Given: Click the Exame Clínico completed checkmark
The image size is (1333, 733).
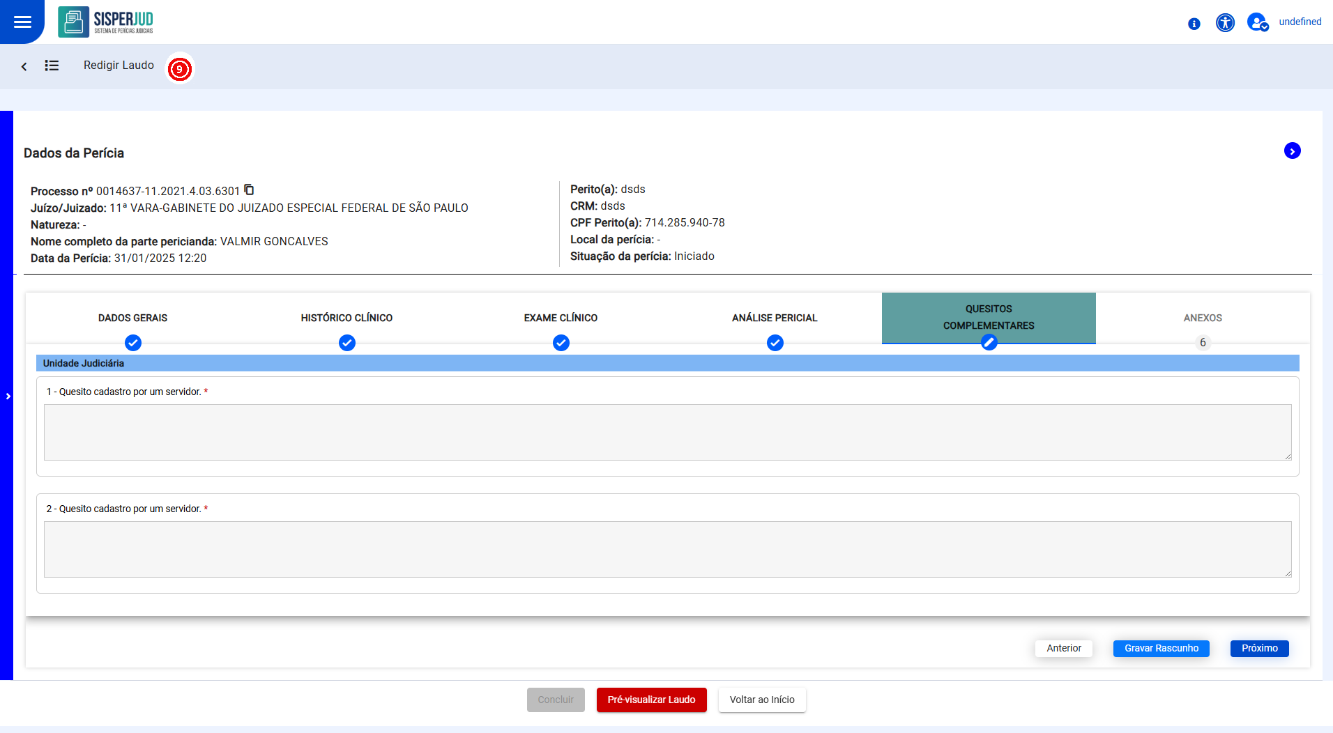Looking at the screenshot, I should pos(561,343).
